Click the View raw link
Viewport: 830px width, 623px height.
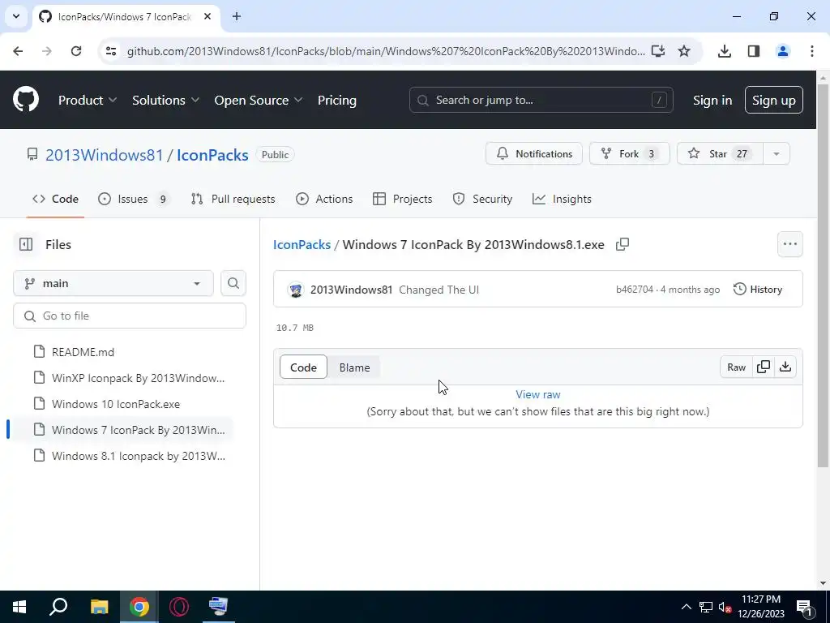pos(538,395)
